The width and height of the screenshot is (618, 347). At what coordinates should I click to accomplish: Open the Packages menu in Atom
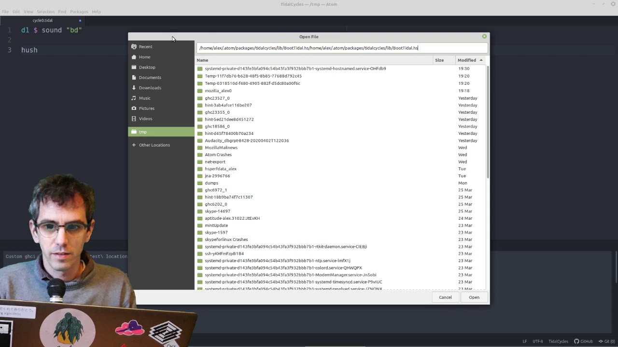(x=79, y=12)
